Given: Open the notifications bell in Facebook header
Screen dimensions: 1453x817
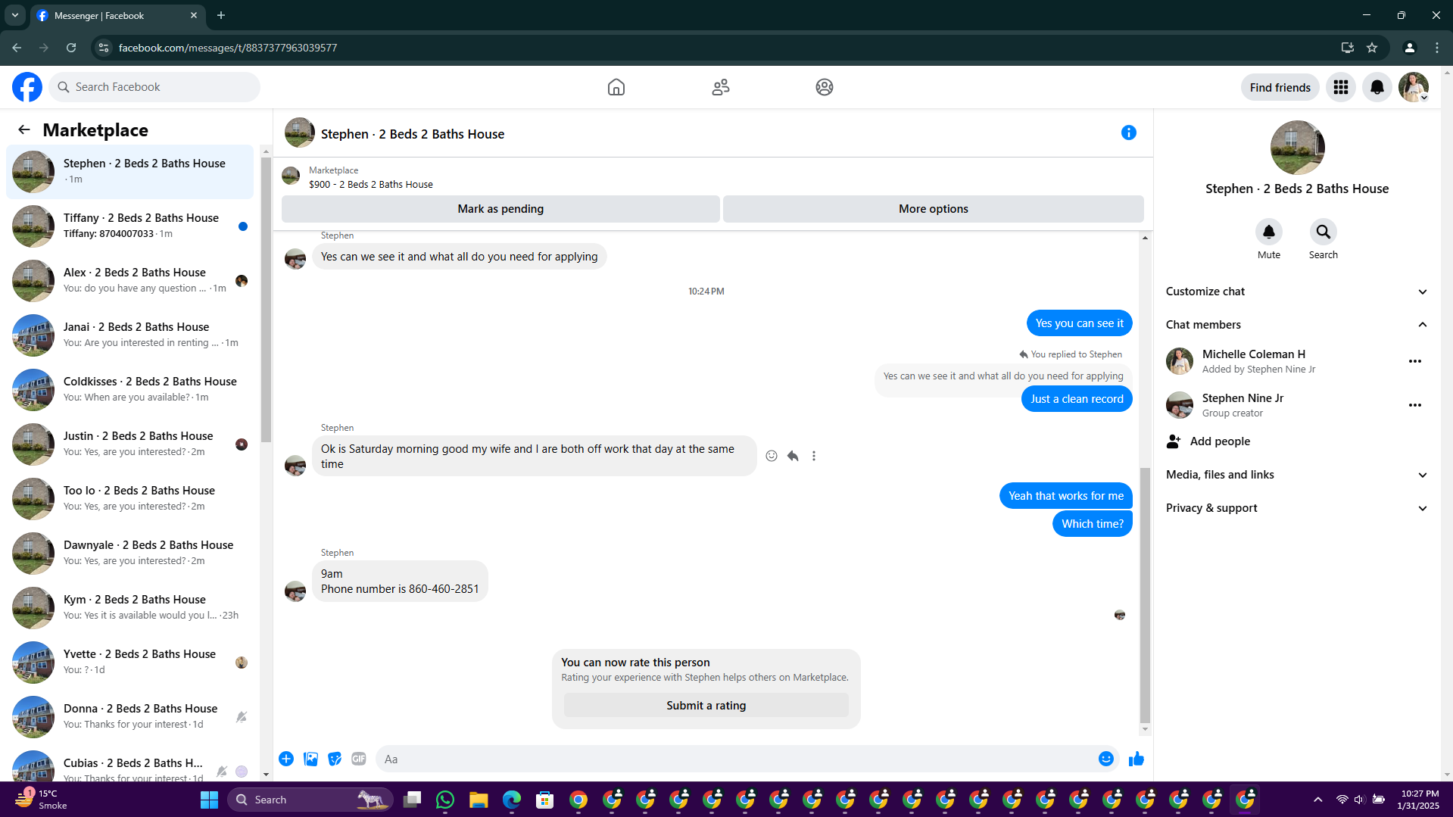Looking at the screenshot, I should 1377,87.
